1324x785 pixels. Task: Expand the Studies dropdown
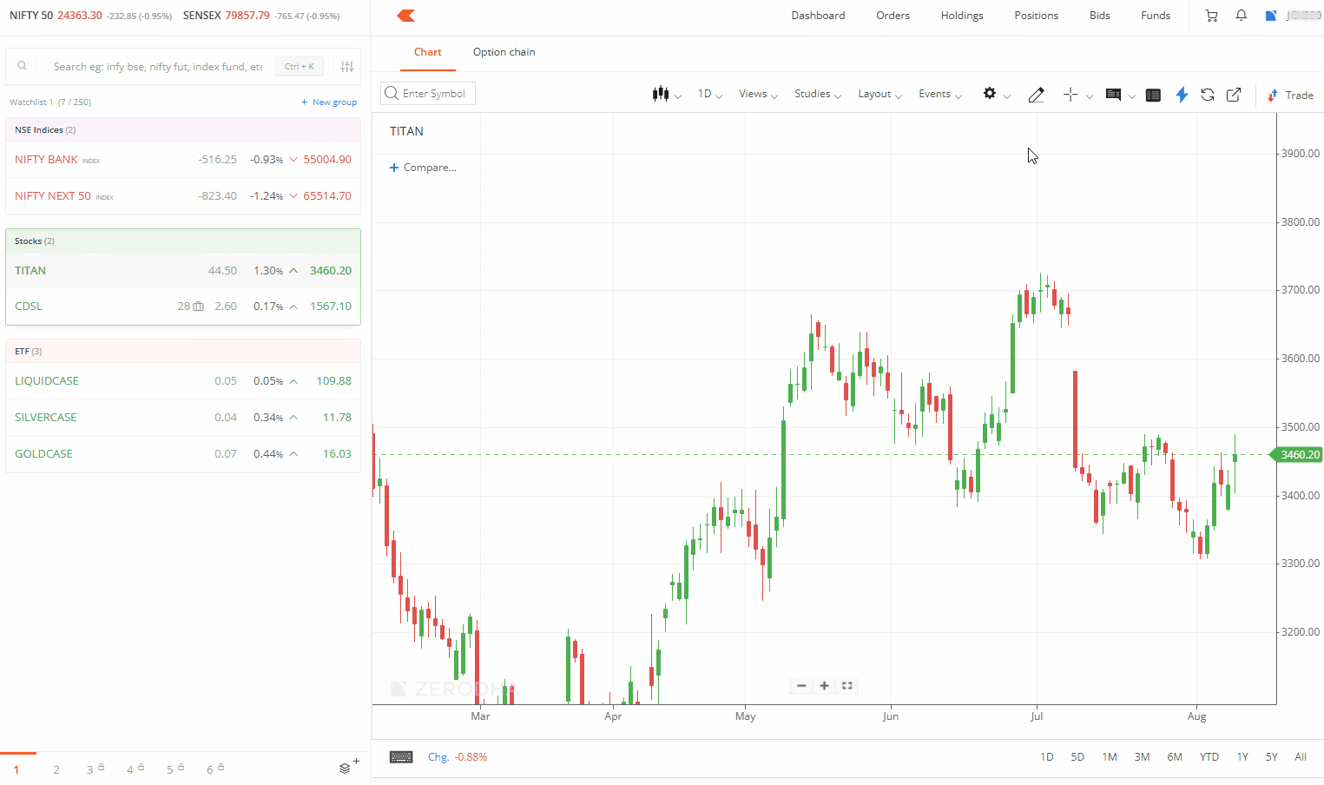click(817, 94)
